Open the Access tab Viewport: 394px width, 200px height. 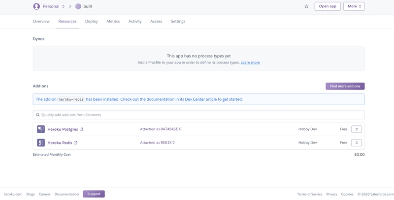(x=156, y=21)
